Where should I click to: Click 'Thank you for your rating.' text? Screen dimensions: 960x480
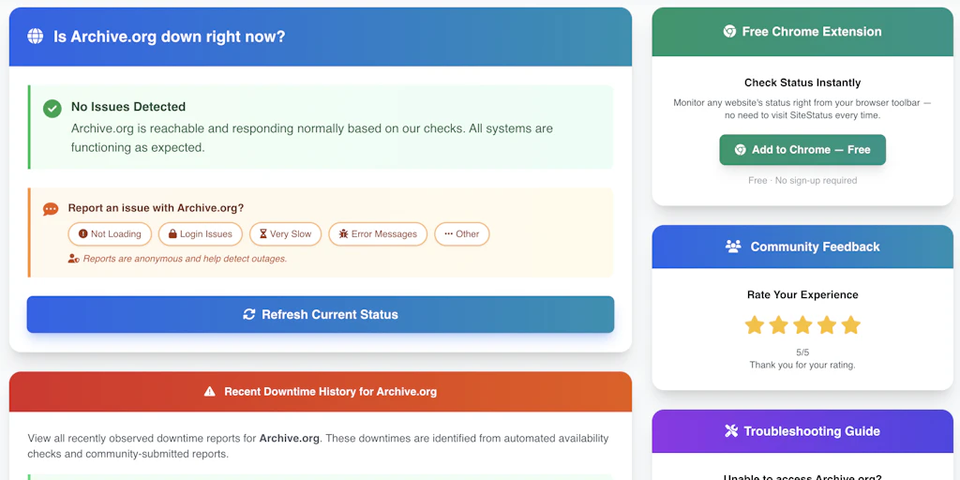[802, 365]
